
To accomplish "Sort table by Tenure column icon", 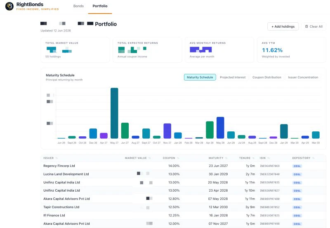I will [253, 158].
